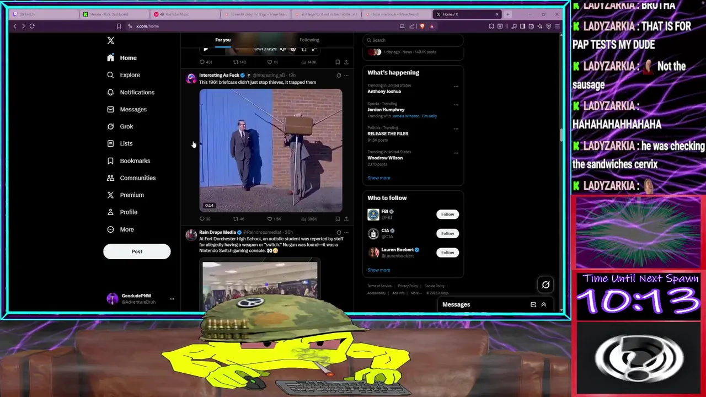The width and height of the screenshot is (706, 397).
Task: Open more options on Rain Drops Media post
Action: [x=346, y=233]
